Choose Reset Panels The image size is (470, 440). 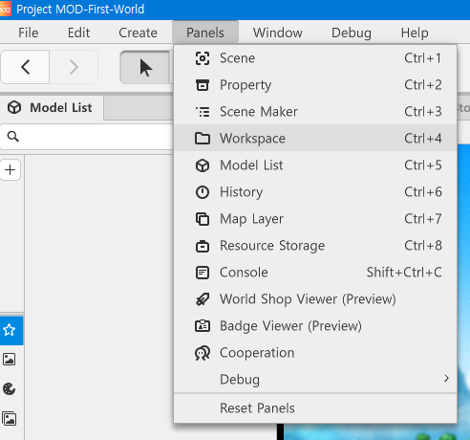(315, 408)
